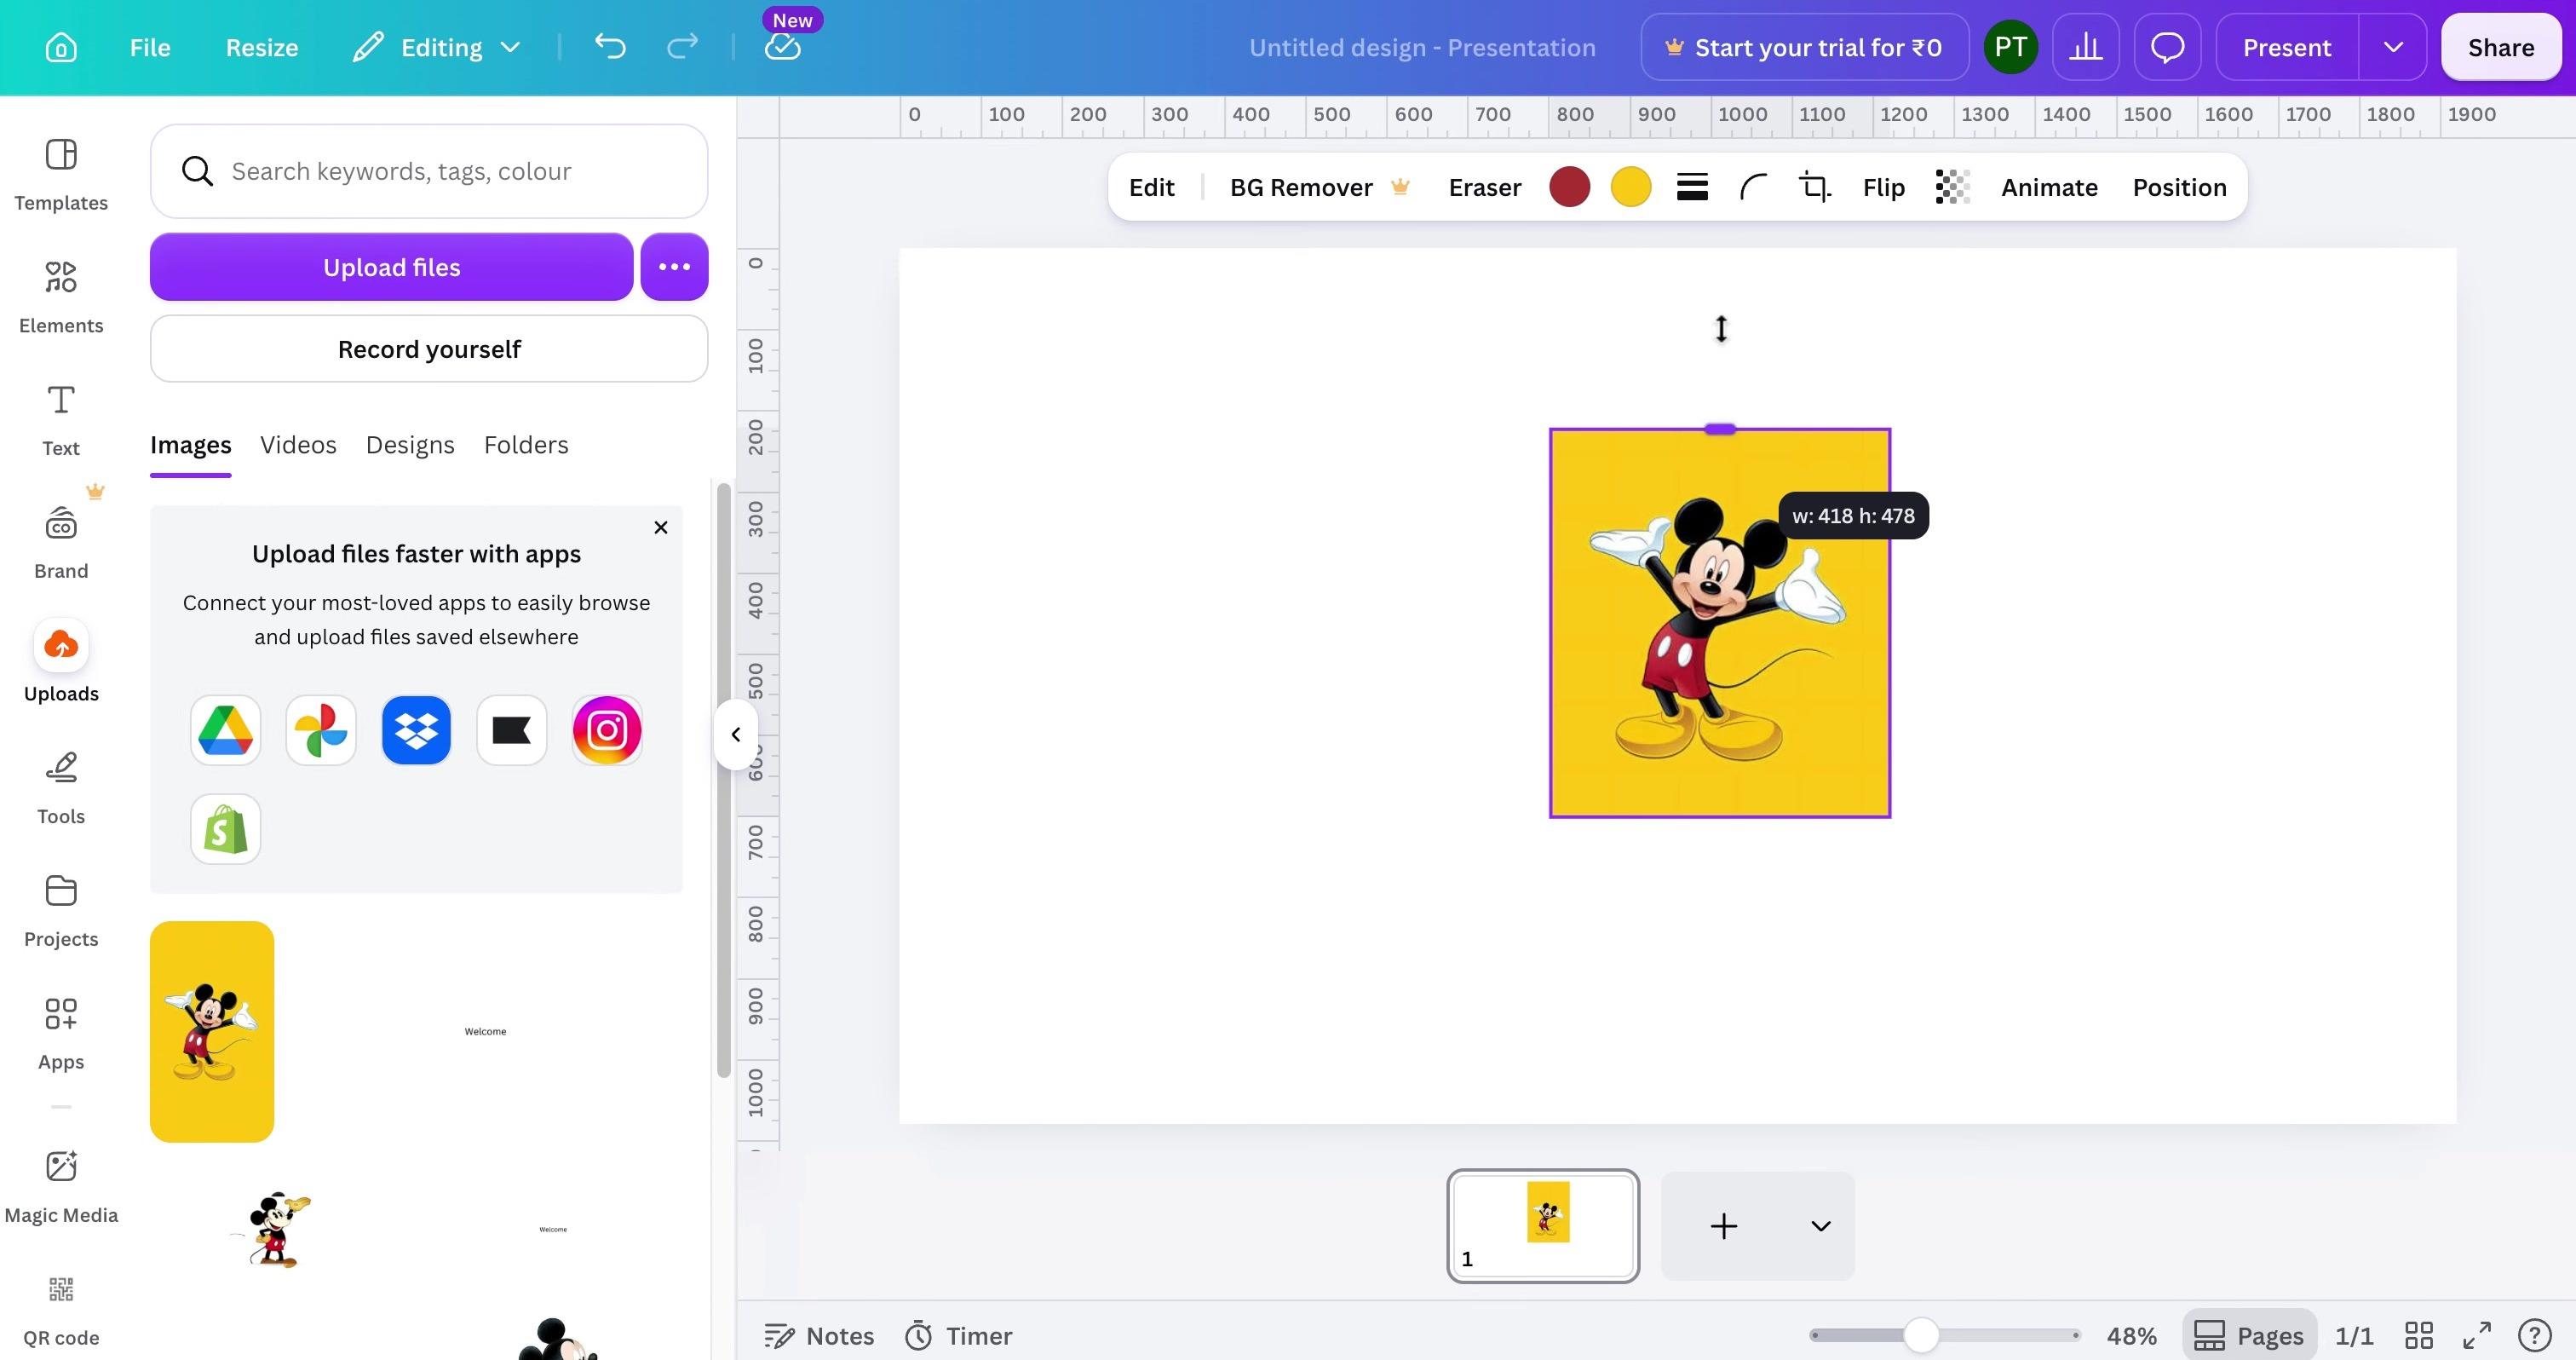Screen dimensions: 2576x1360
Task: Select the yellow Mickey upload thumbnail
Action: (x=212, y=1032)
